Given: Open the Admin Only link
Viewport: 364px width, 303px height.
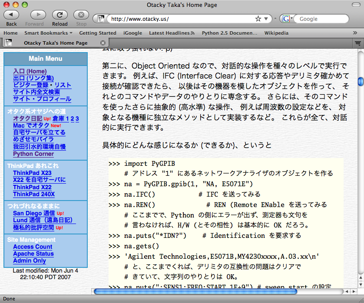Looking at the screenshot, I should (x=30, y=260).
